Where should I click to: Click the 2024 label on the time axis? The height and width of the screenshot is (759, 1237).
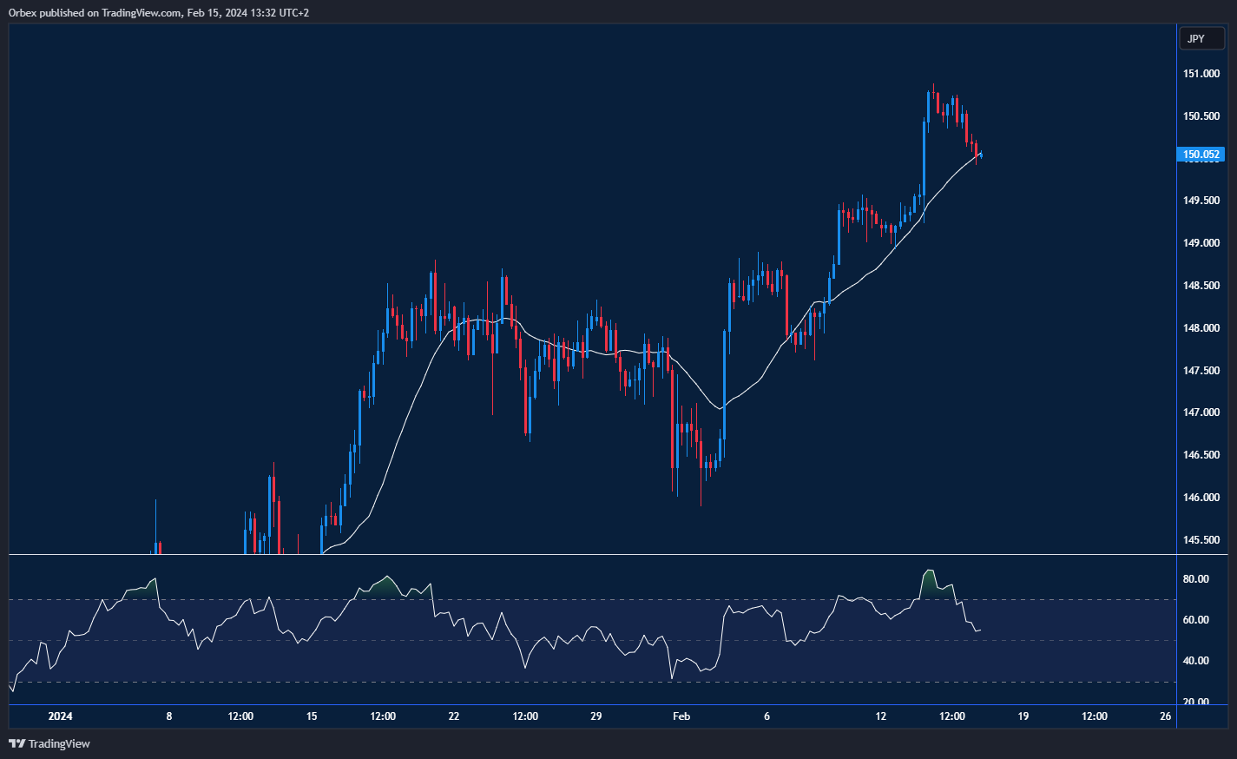coord(60,716)
